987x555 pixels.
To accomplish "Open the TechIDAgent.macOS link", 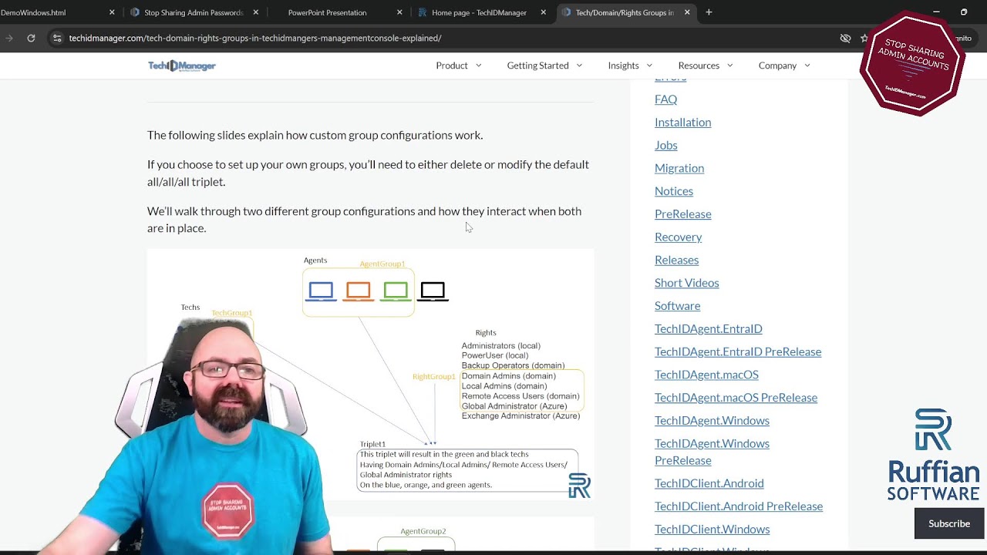I will tap(706, 375).
